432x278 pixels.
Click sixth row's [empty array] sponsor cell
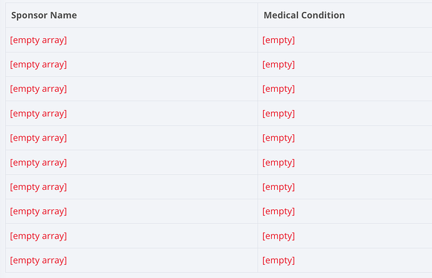39,162
